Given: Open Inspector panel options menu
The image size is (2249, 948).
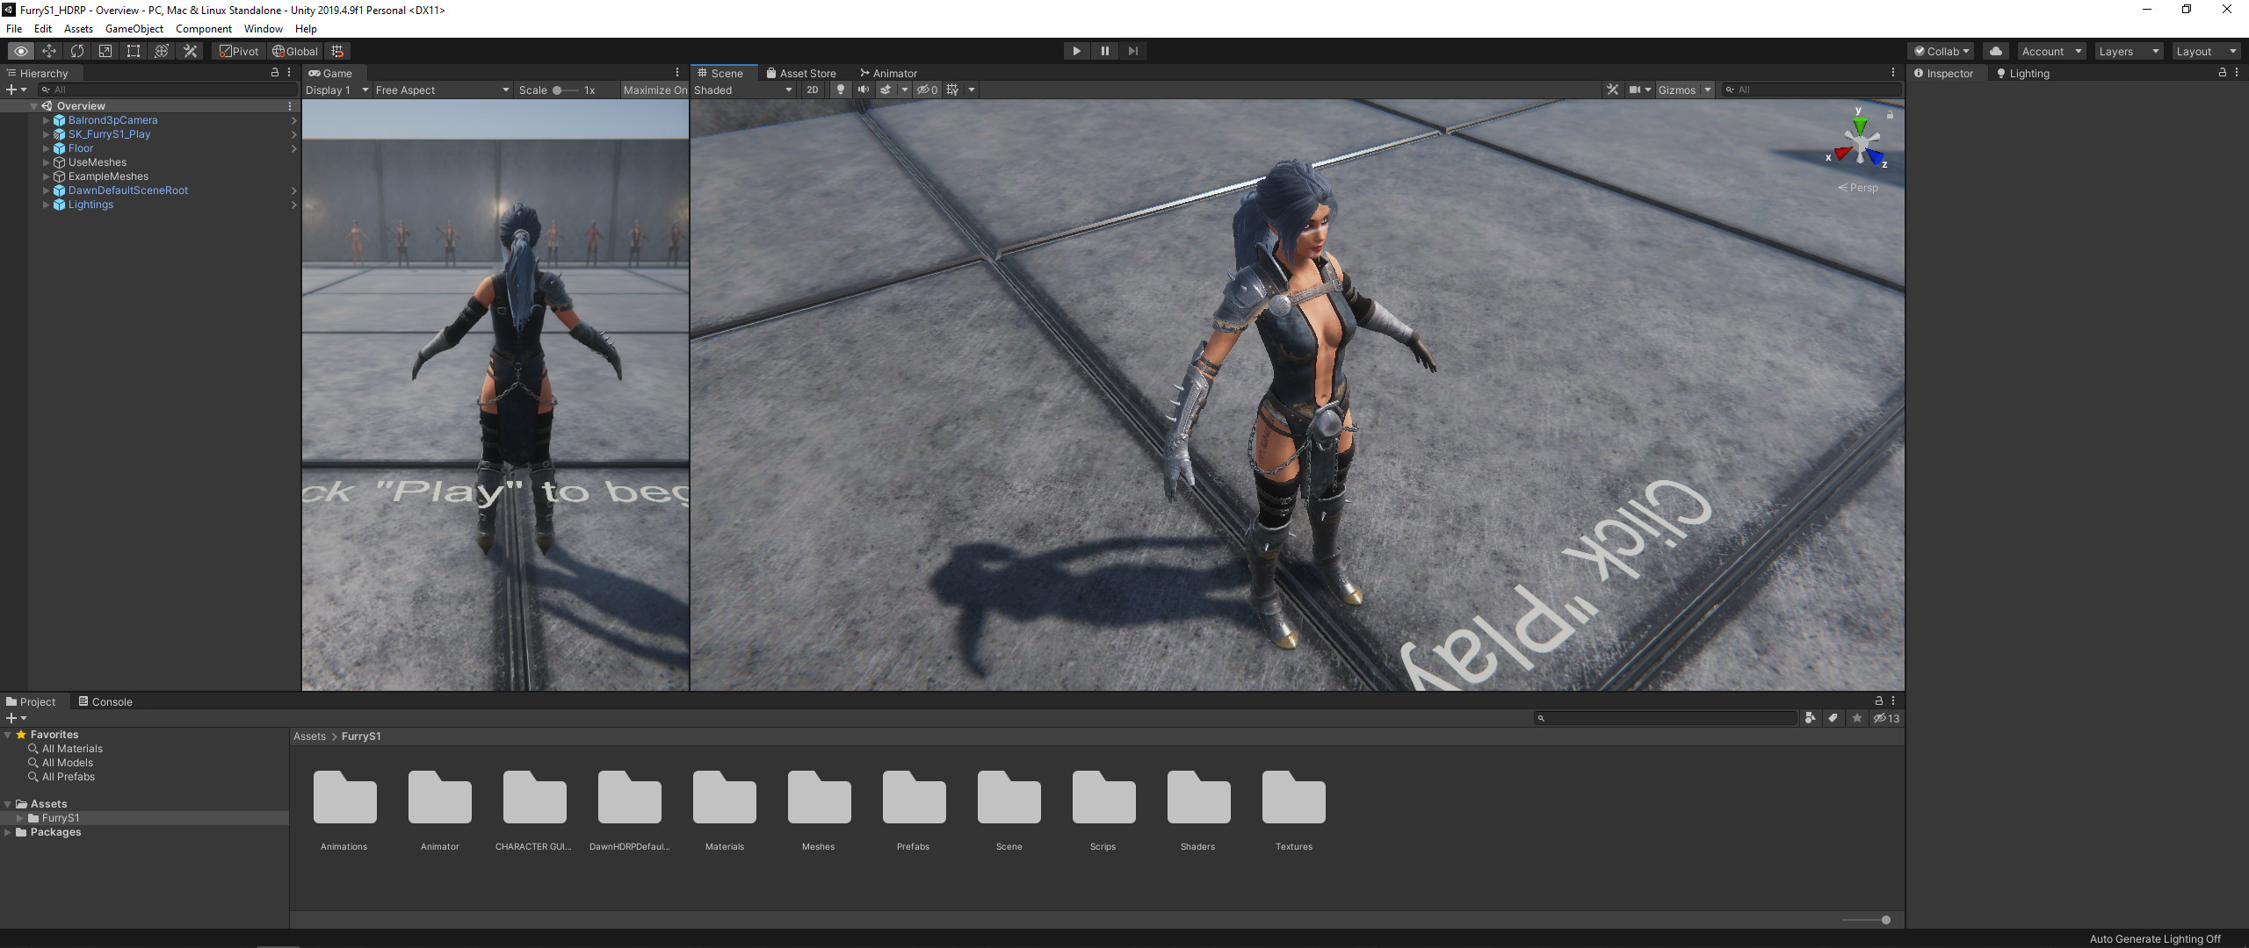Looking at the screenshot, I should point(2237,73).
